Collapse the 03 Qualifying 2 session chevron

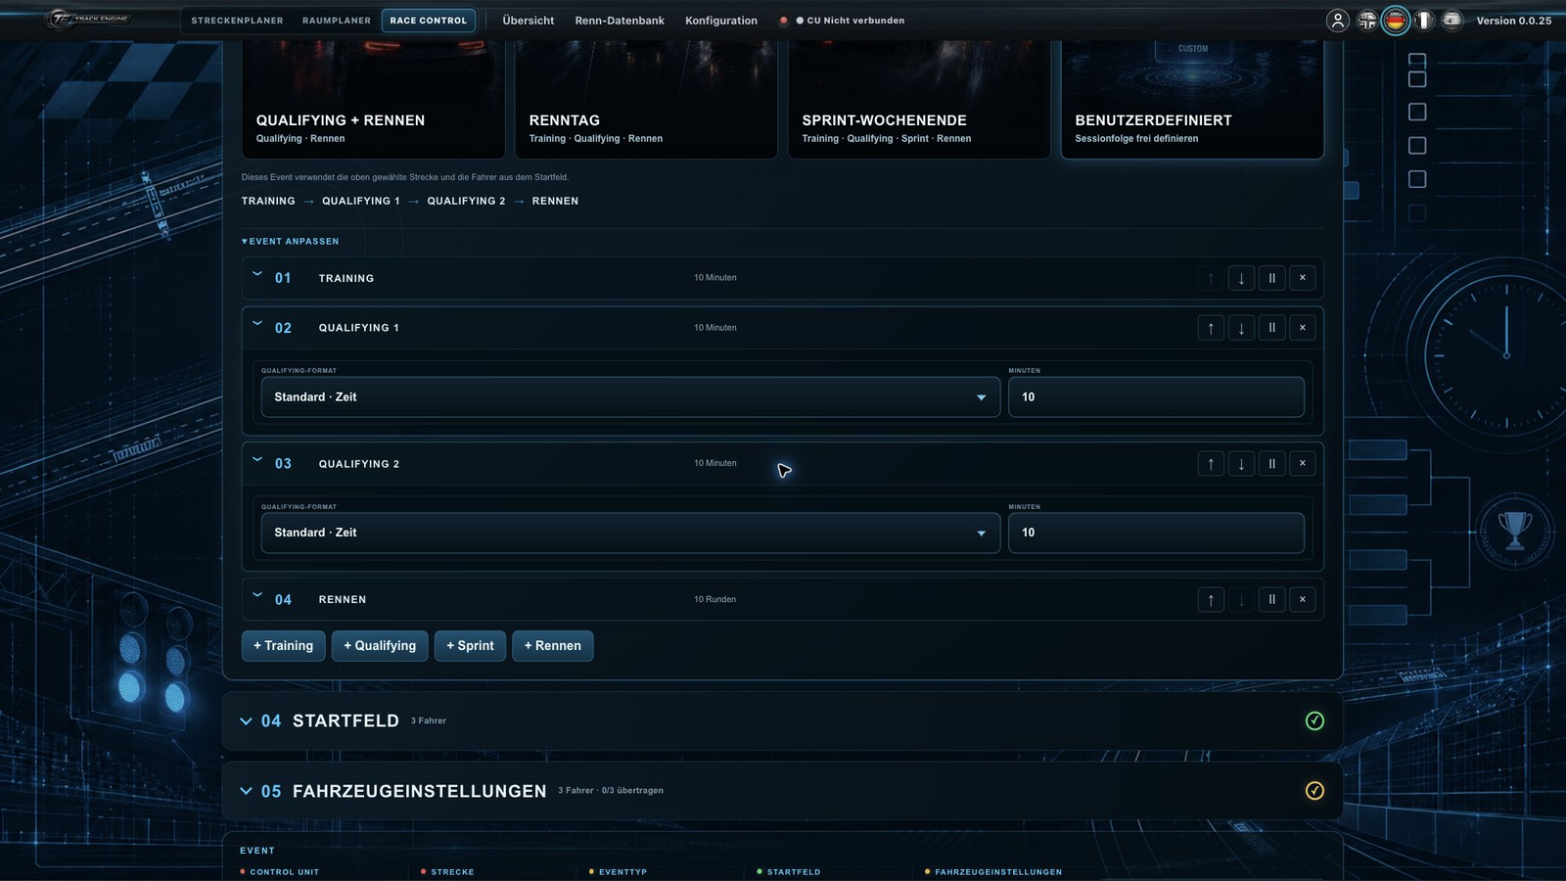coord(257,459)
